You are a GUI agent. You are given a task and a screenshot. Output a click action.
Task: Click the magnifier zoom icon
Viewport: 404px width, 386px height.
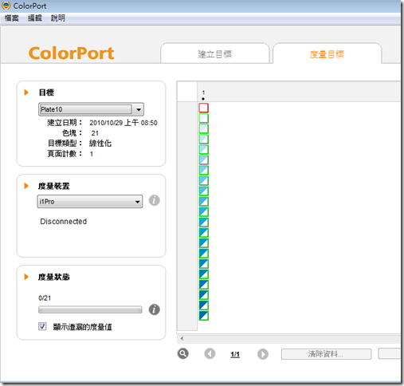(x=183, y=354)
